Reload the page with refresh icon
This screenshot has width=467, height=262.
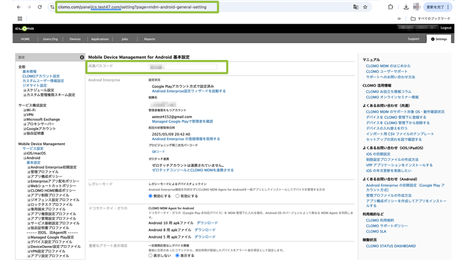coord(40,7)
